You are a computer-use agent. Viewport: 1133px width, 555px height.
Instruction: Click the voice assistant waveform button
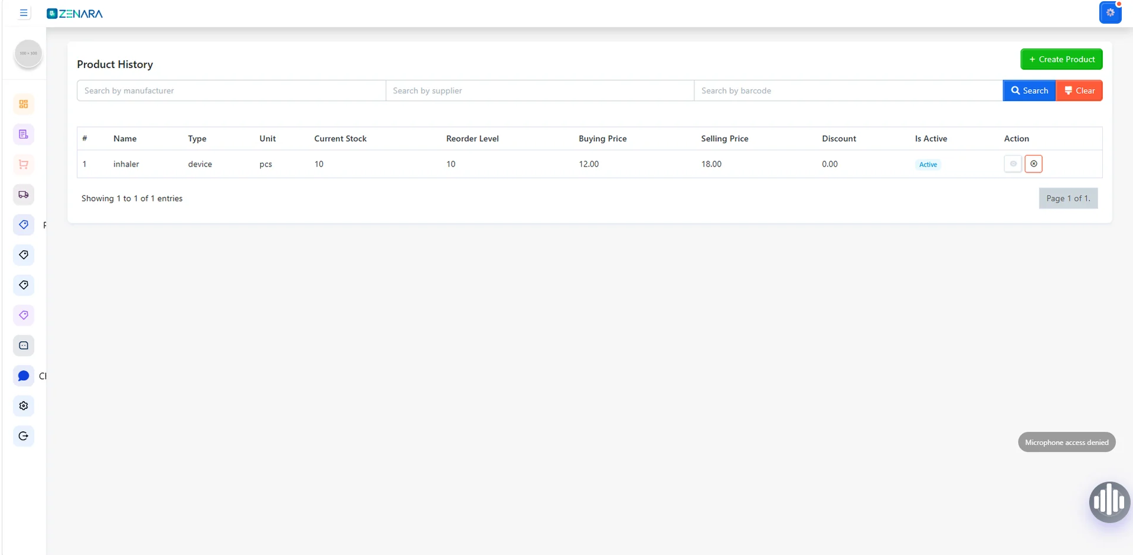click(1109, 502)
